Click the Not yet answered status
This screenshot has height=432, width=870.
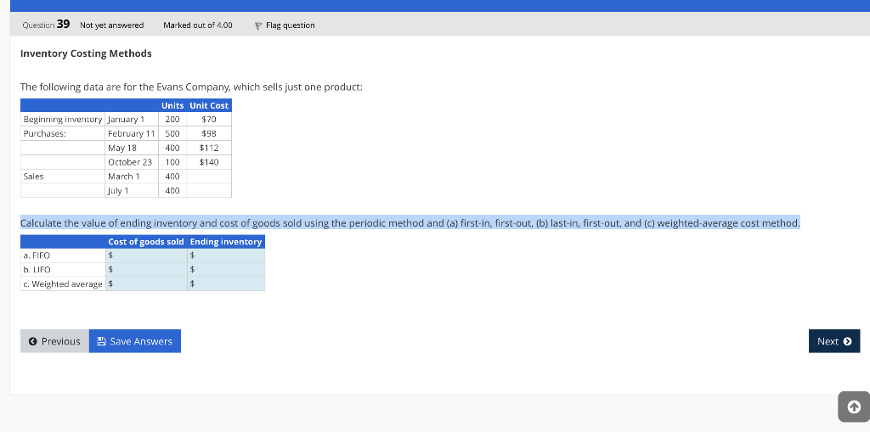point(111,25)
